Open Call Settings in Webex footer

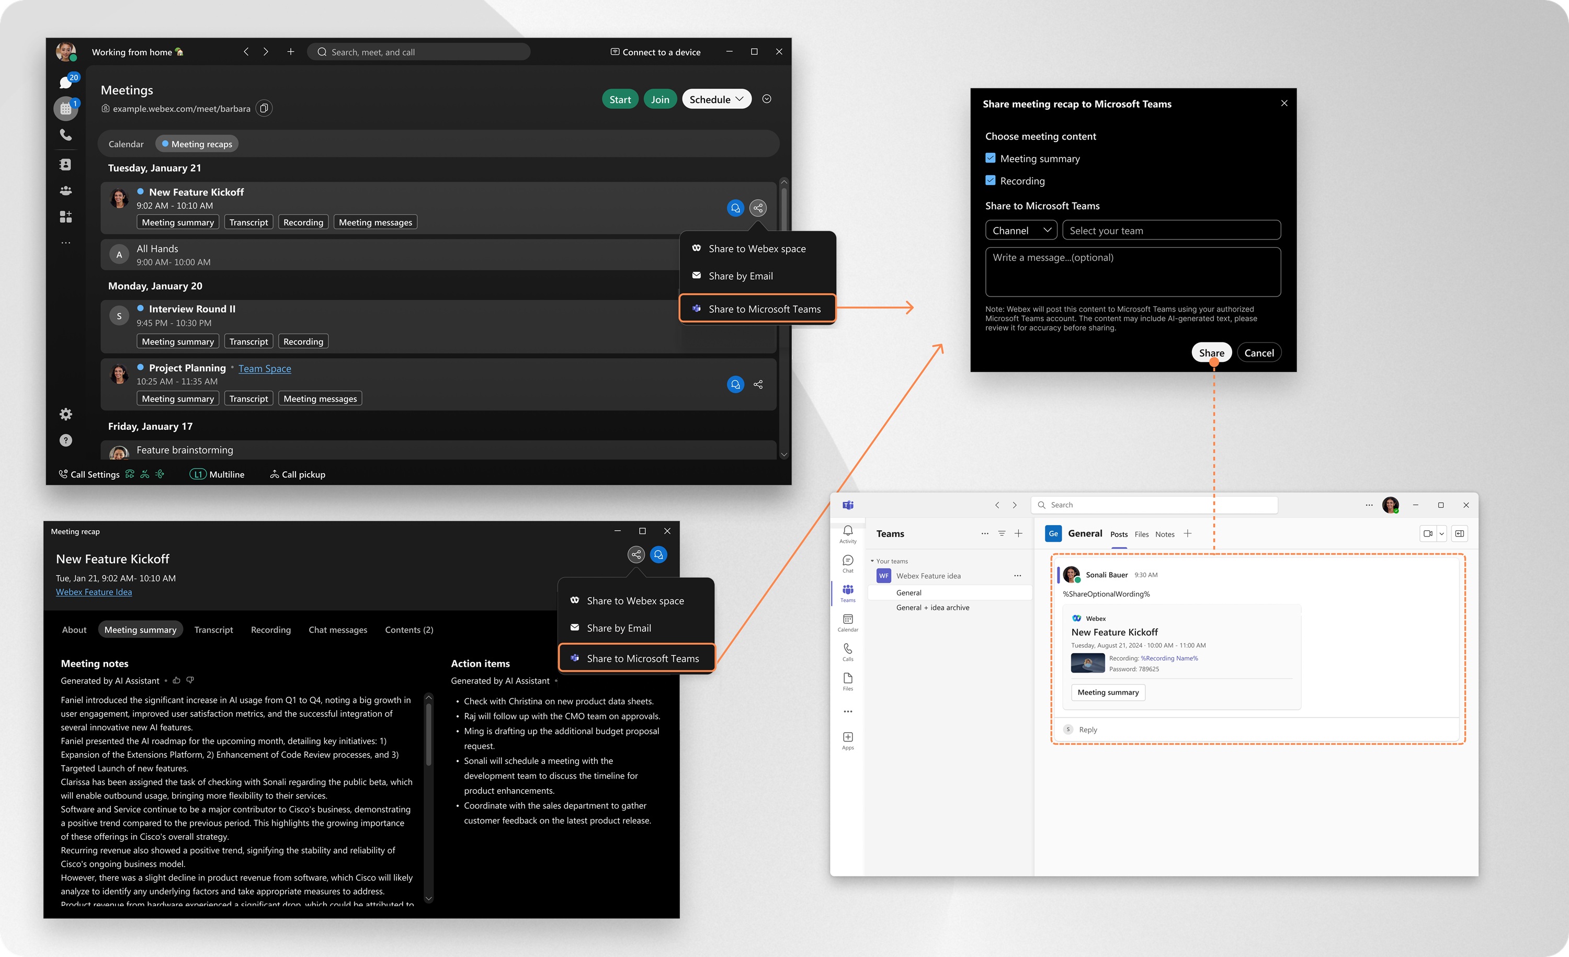pyautogui.click(x=89, y=474)
